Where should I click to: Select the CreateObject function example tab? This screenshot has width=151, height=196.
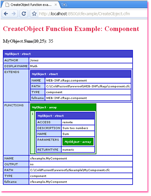pyautogui.click(x=31, y=5)
